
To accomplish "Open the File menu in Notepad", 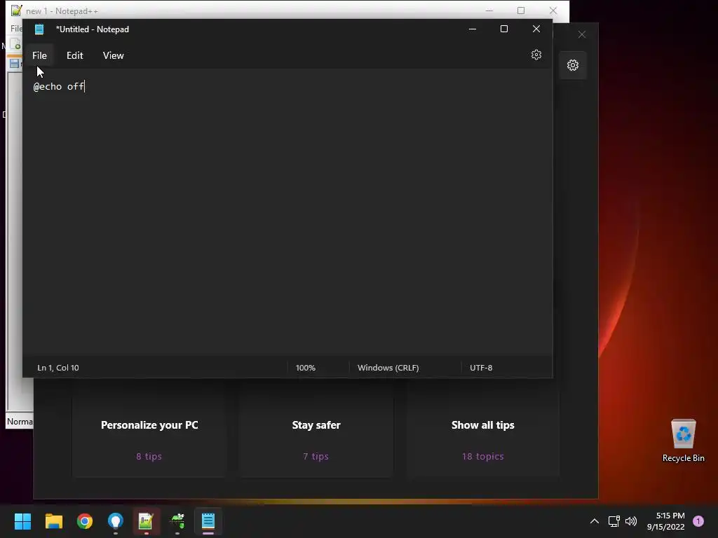I will (39, 55).
